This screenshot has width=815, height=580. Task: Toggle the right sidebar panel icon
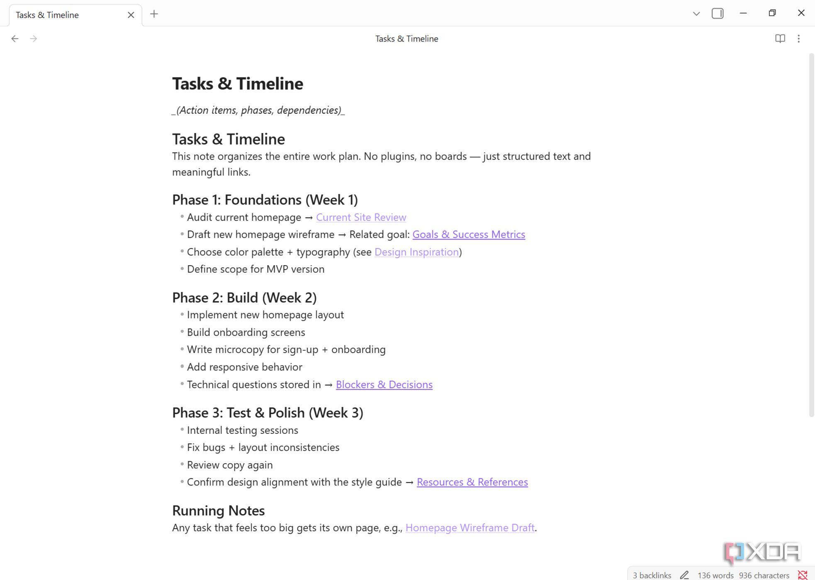[718, 13]
